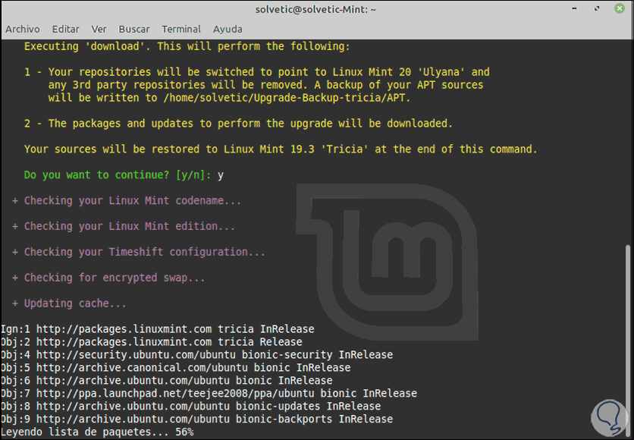Image resolution: width=634 pixels, height=440 pixels.
Task: Open the Ayuda menu
Action: pyautogui.click(x=228, y=29)
